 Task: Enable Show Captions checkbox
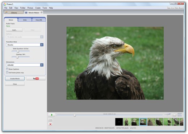[x=7, y=69]
